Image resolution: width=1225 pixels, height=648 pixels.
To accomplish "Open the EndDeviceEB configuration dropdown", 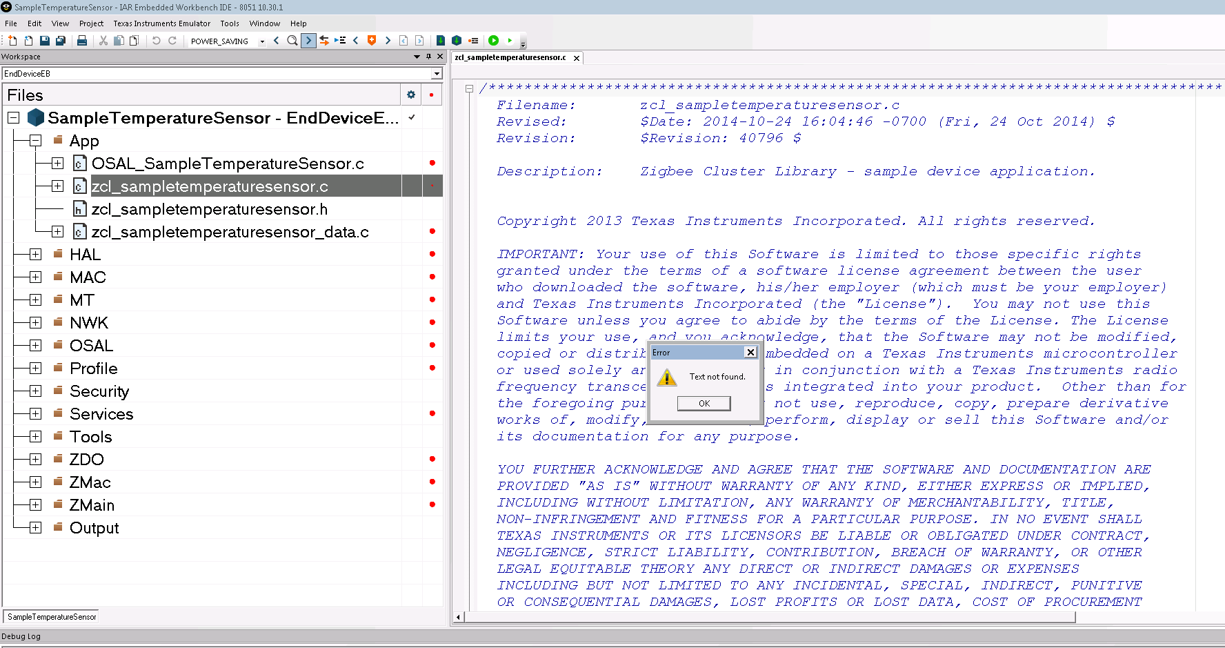I will pyautogui.click(x=437, y=74).
